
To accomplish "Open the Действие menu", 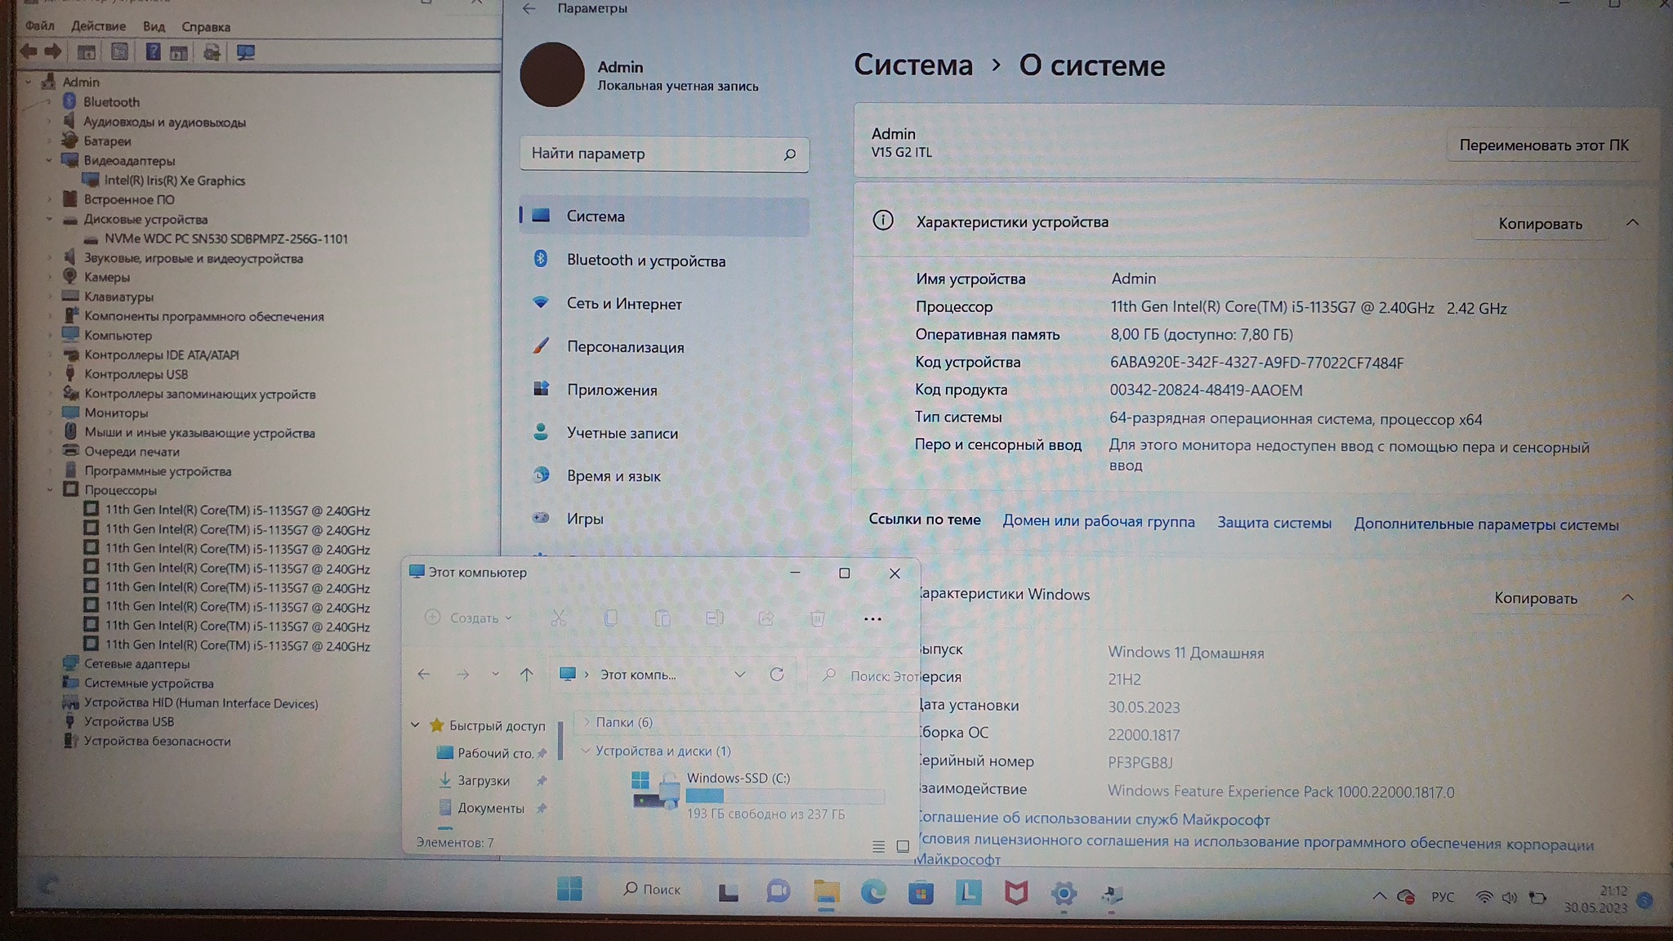I will (x=98, y=26).
